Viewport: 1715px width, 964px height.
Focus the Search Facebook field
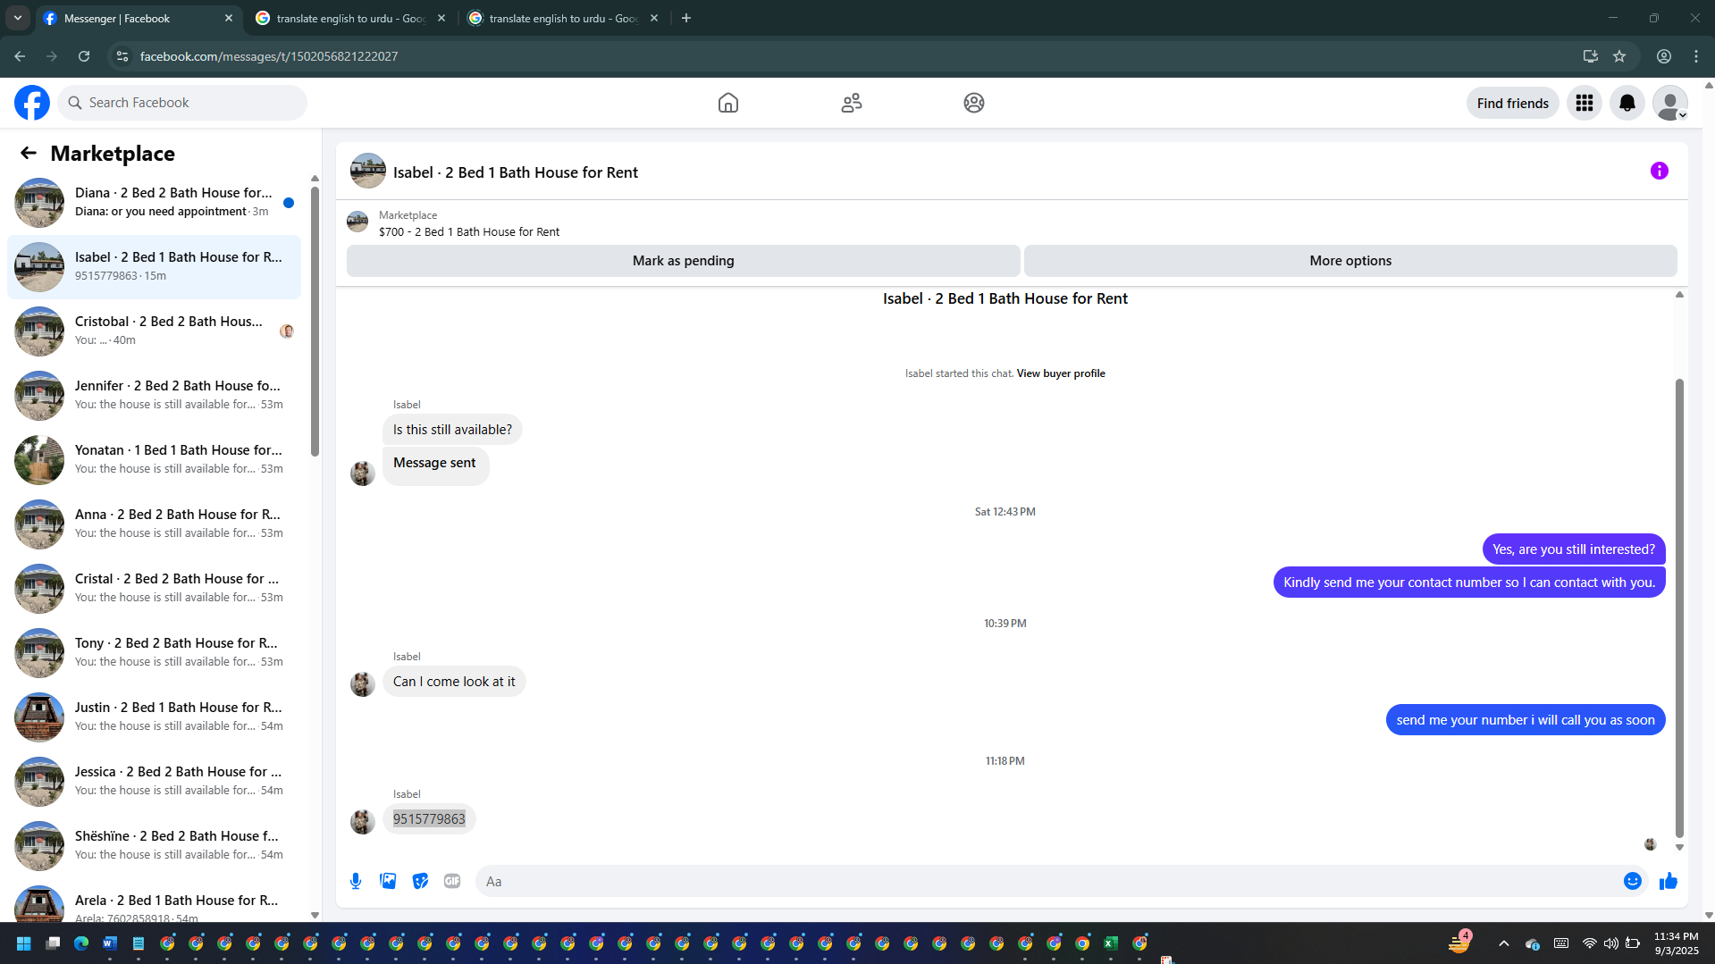[182, 103]
